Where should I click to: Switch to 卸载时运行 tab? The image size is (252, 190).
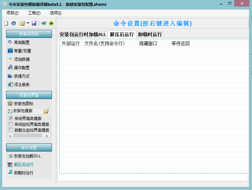click(150, 34)
